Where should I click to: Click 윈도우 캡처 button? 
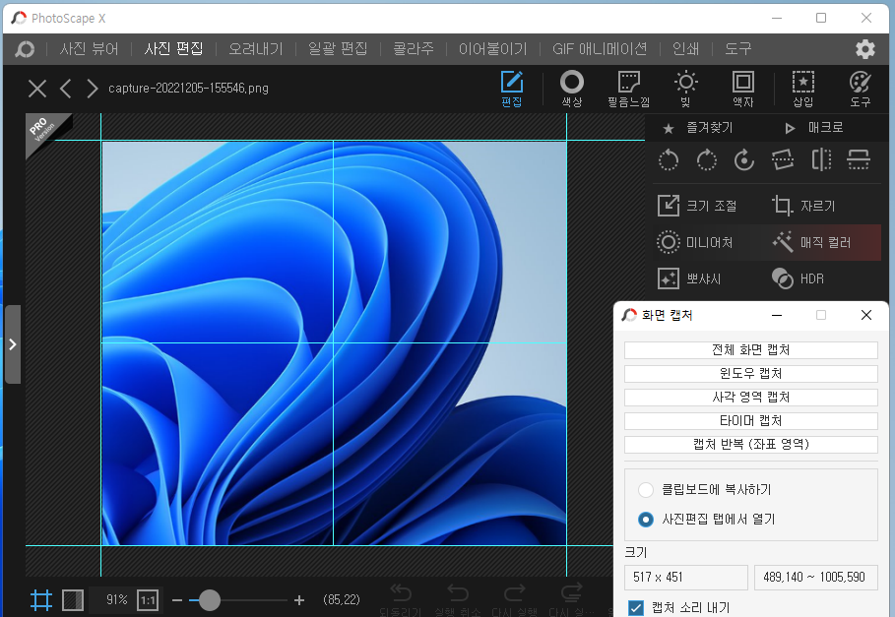tap(750, 374)
